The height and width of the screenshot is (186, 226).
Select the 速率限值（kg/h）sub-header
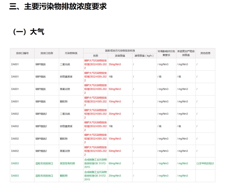144,56
